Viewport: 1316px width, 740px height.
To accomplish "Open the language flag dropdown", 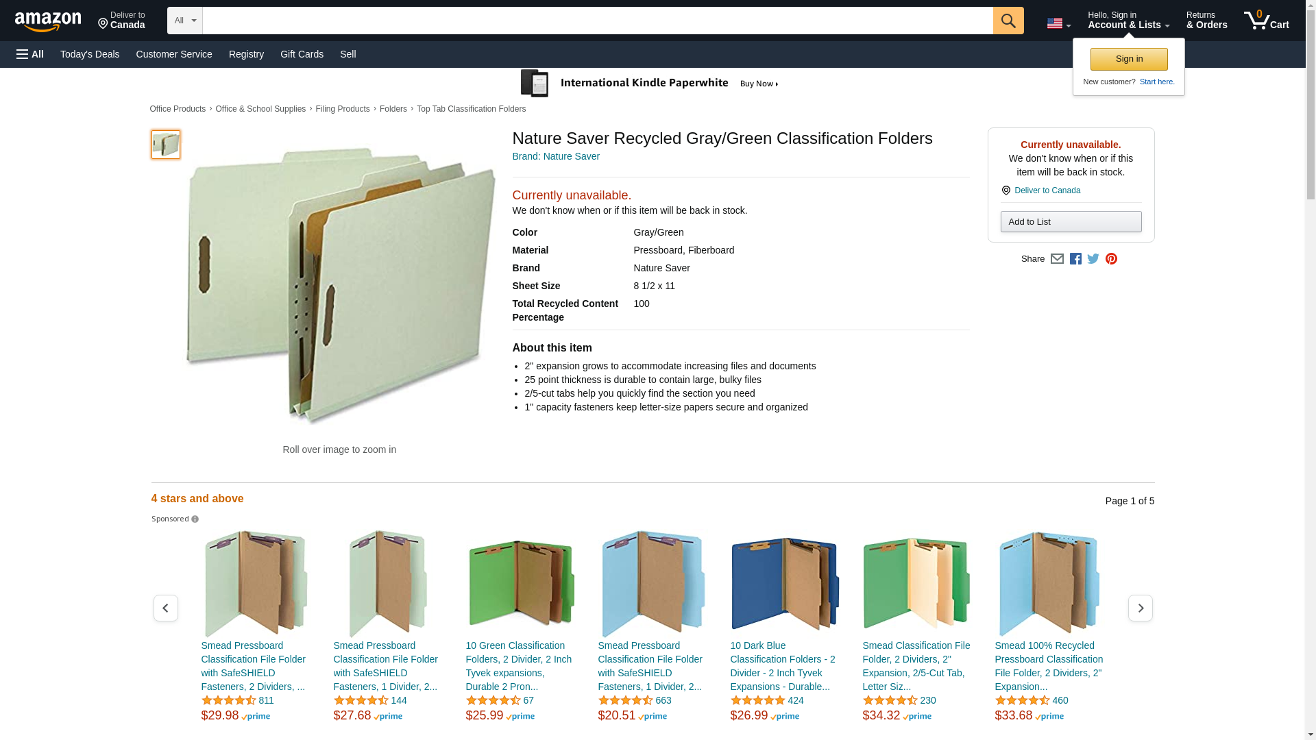I will click(1058, 23).
